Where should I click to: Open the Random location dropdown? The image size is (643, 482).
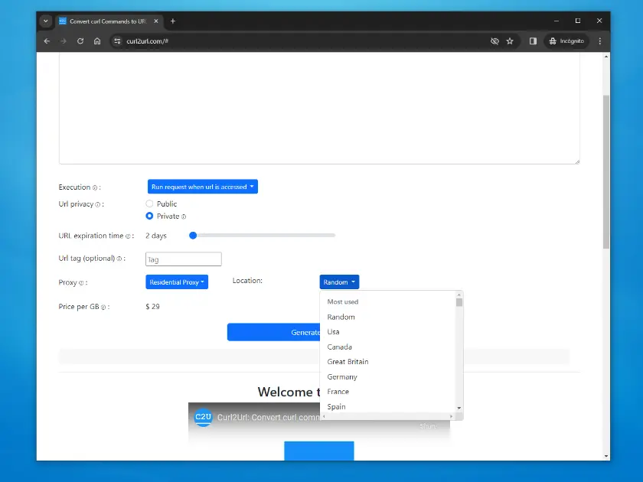tap(338, 282)
